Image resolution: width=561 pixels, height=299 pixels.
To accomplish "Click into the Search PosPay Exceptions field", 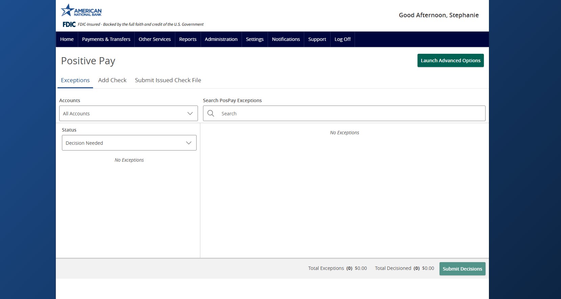I will pyautogui.click(x=349, y=114).
